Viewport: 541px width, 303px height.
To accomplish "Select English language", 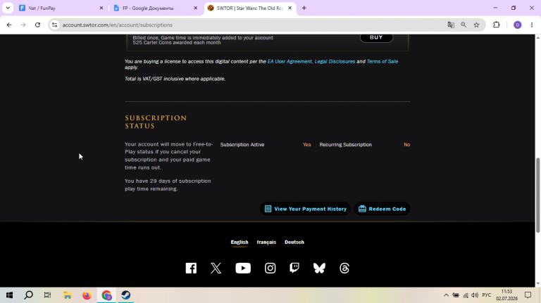I will 240,242.
